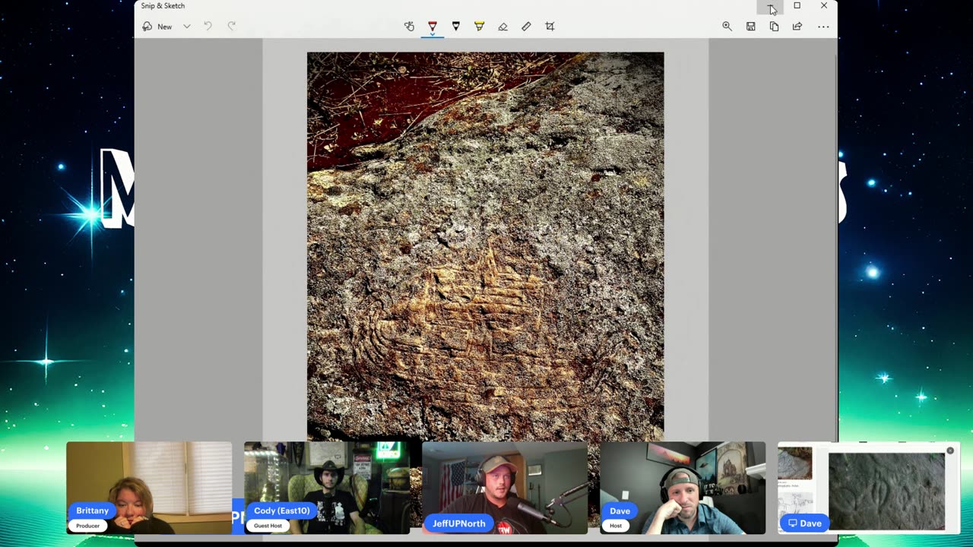The image size is (973, 547).
Task: Click the rock carving image on the canvas
Action: [x=485, y=246]
